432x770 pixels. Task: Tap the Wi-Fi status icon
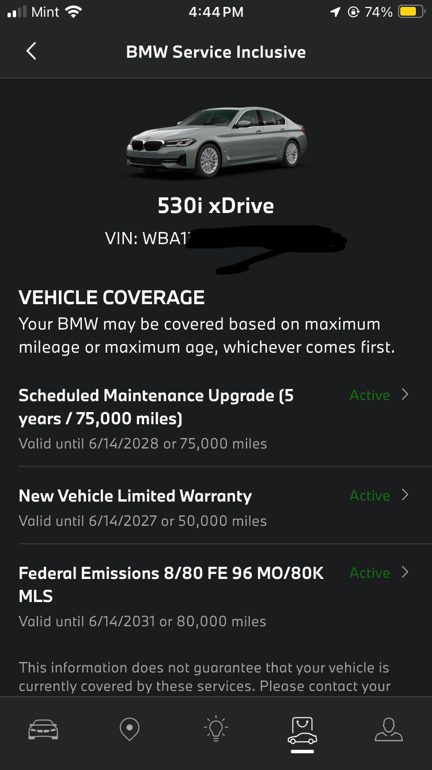[x=73, y=12]
